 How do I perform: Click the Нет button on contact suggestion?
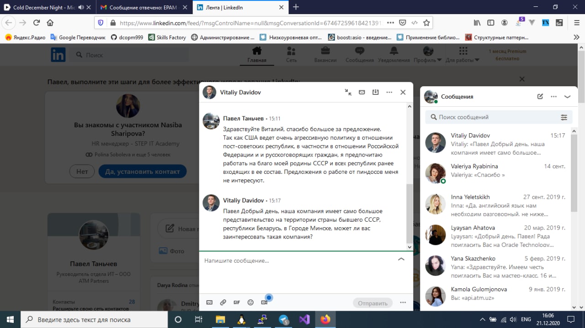(82, 172)
